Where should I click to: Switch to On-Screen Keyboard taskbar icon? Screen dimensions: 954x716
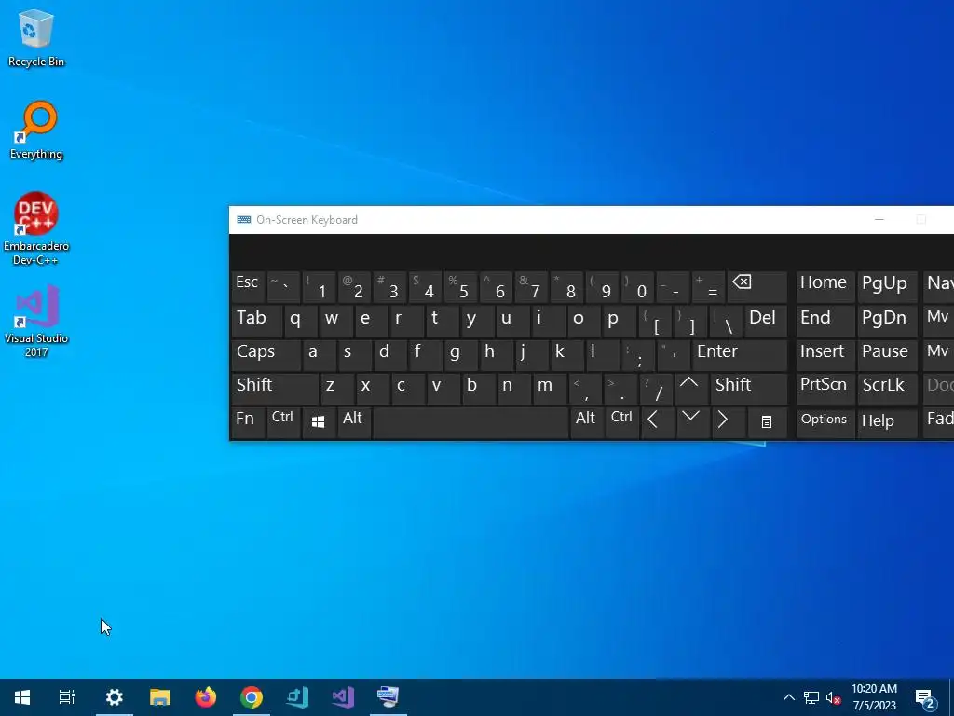(x=388, y=697)
